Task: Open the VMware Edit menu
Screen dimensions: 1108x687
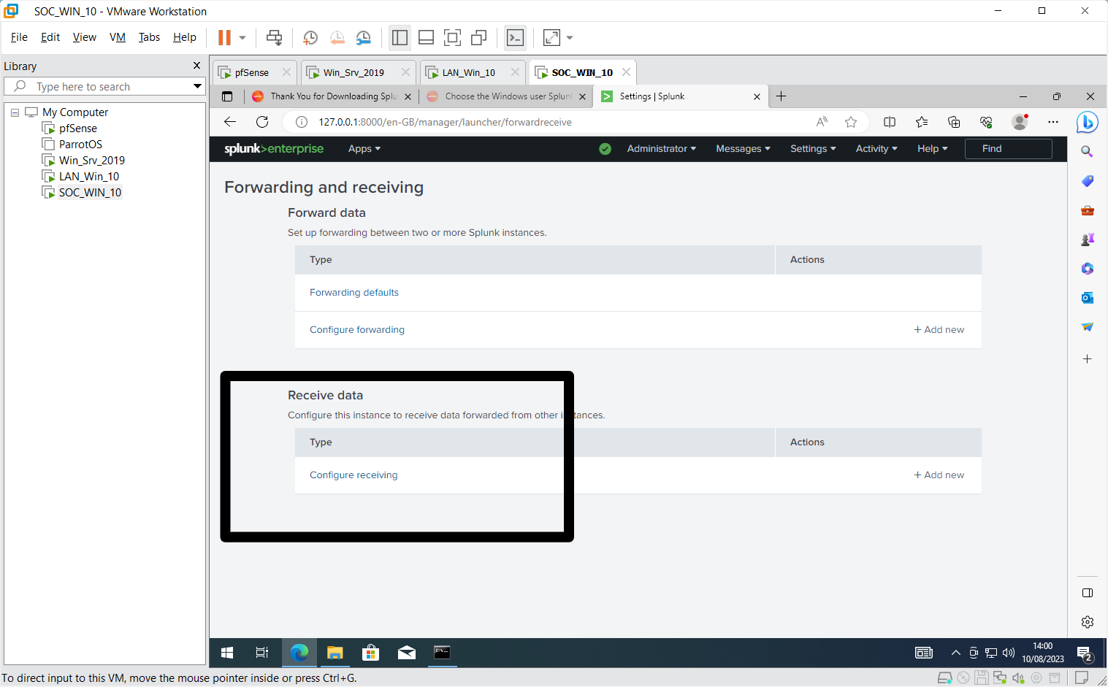Action: pos(50,37)
